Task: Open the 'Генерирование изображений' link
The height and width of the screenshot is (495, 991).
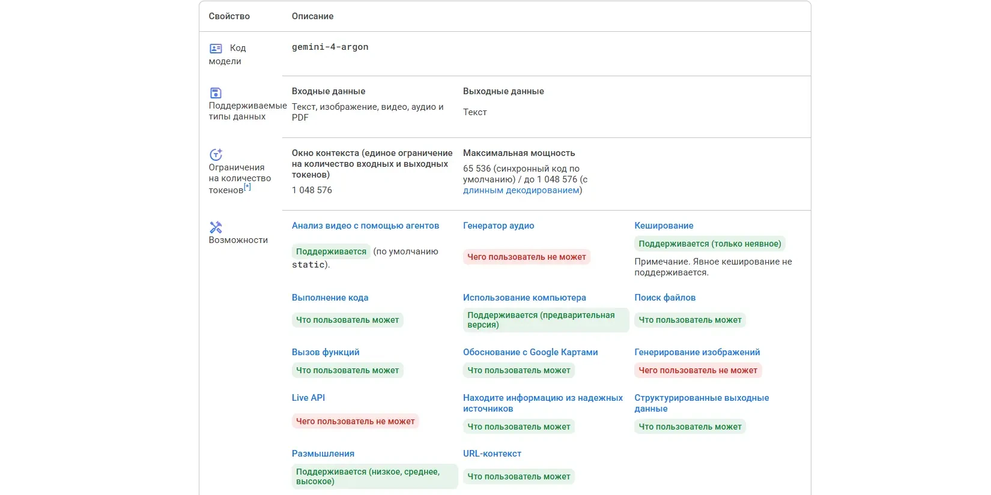Action: [x=697, y=352]
